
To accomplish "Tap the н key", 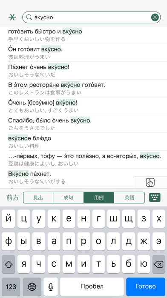I will coord(83,219).
